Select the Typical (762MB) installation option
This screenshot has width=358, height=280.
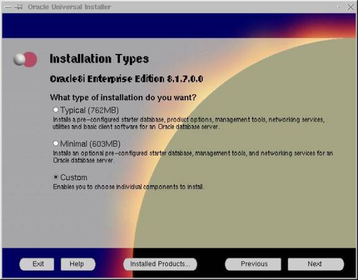(x=55, y=110)
